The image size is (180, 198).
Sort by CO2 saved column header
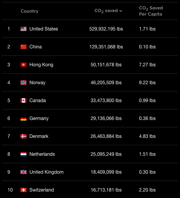[106, 11]
